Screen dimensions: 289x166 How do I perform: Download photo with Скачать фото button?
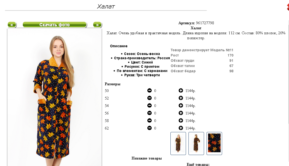(55, 25)
